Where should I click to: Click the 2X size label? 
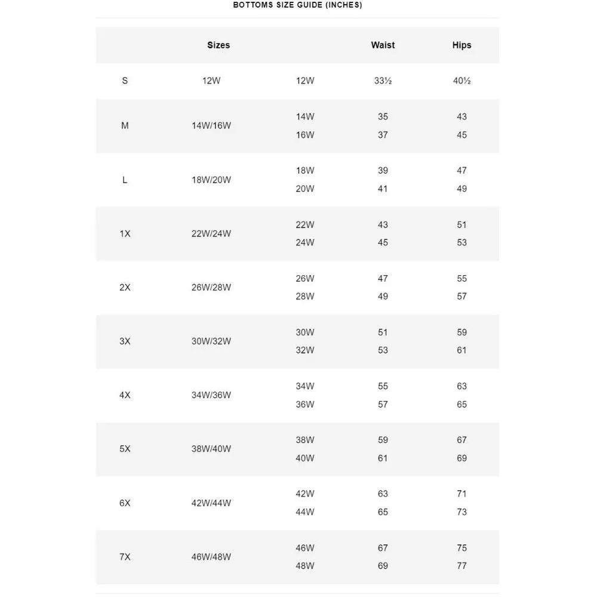click(x=125, y=288)
